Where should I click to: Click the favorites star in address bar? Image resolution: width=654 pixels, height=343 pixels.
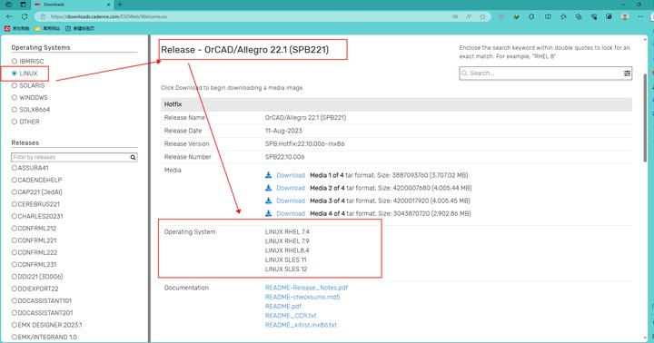pos(482,16)
